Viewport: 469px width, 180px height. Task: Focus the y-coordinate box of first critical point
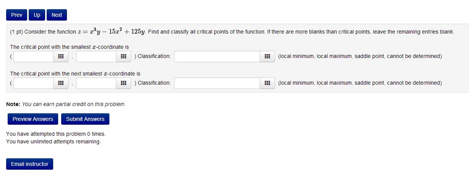[96, 56]
